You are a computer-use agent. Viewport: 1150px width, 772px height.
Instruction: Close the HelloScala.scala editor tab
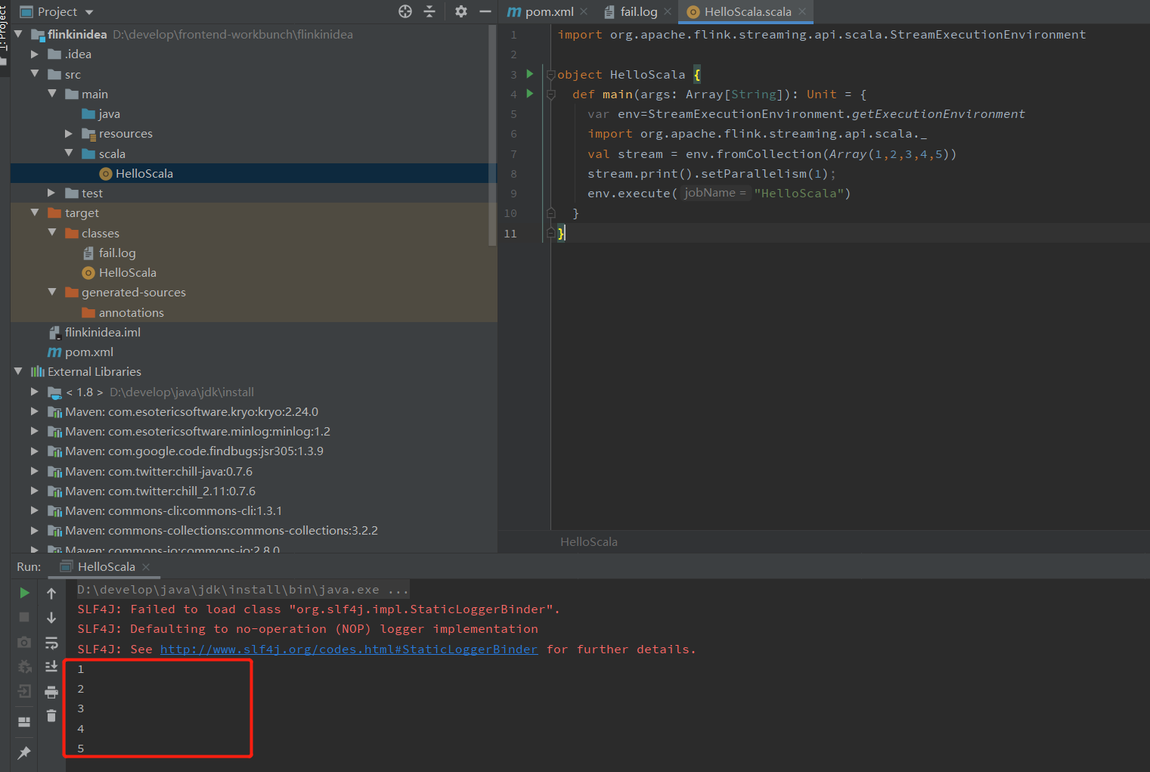click(x=802, y=11)
